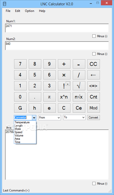Tap the 4 digit button
Viewport: 114px width, 195px height.
coord(20,75)
